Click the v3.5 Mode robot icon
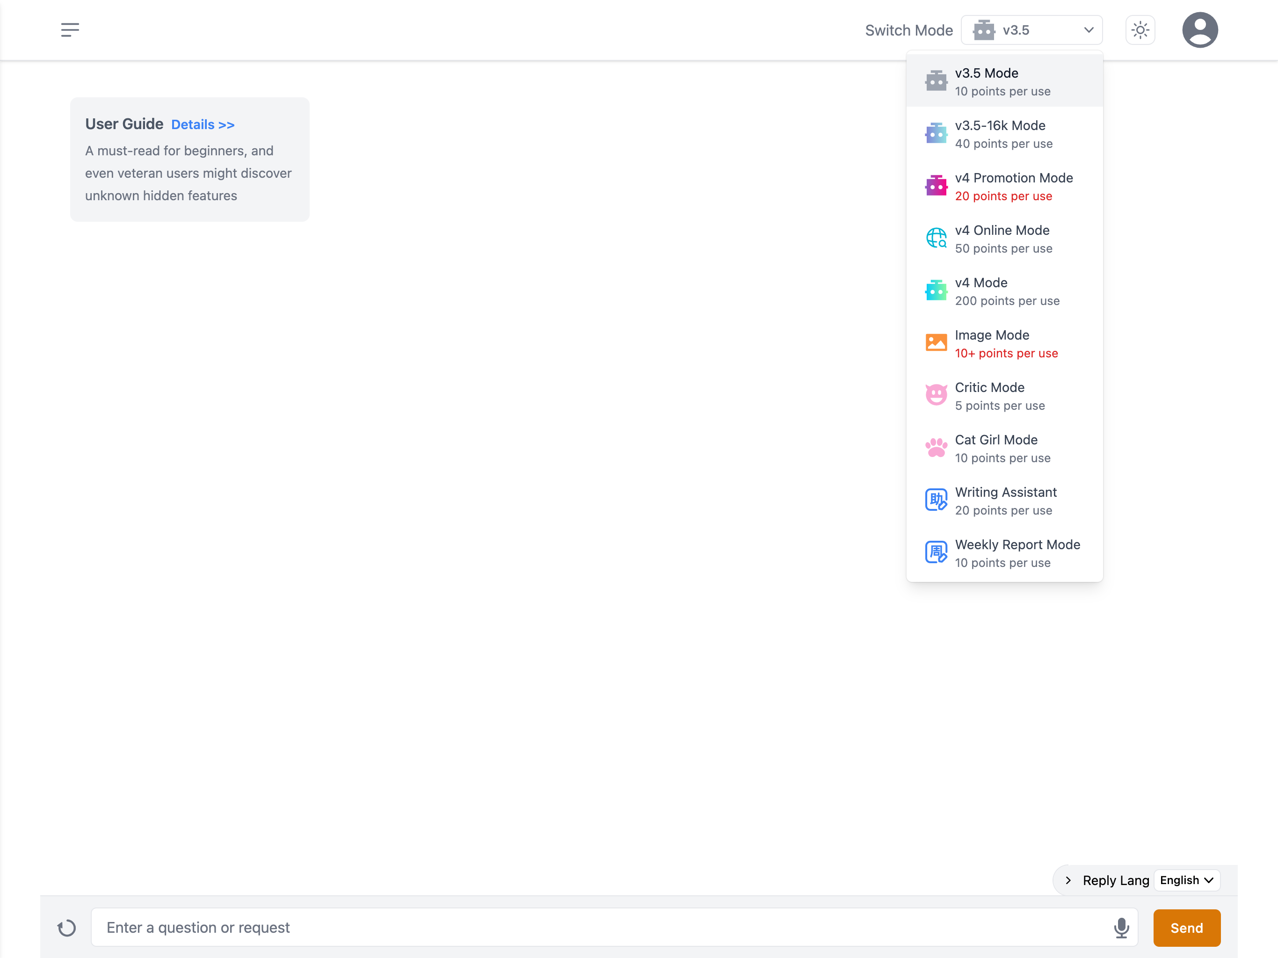1278x958 pixels. click(936, 81)
